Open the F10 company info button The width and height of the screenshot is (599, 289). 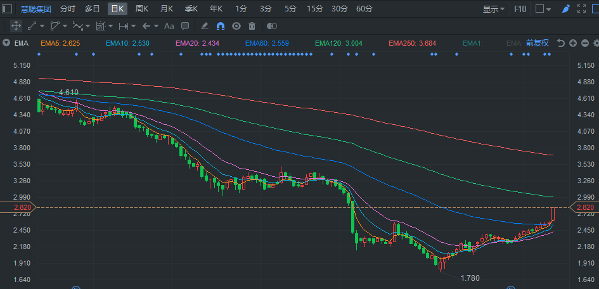(x=520, y=9)
